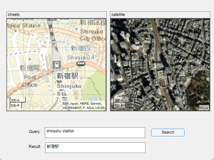Click the satellite map panel title

(118, 15)
